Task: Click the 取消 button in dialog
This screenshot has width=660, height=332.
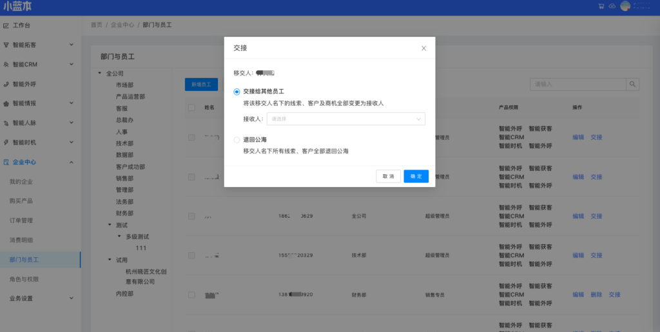Action: pos(388,176)
